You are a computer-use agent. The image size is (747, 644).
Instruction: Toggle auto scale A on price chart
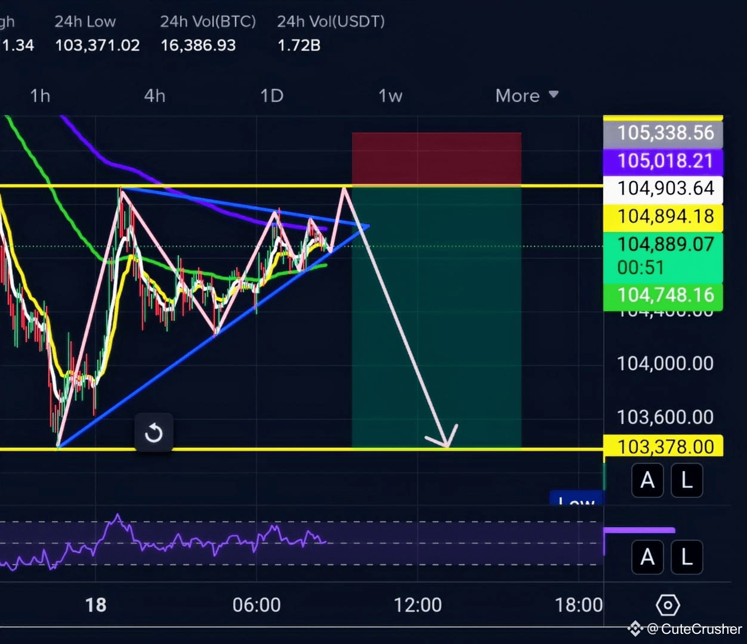coord(647,480)
